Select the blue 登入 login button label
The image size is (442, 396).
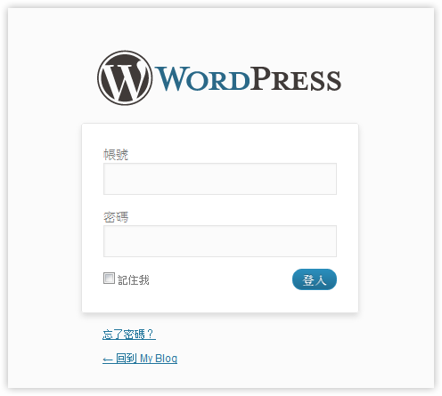[x=315, y=279]
